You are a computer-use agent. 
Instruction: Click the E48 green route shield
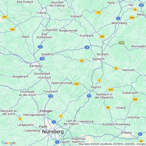(122, 43)
